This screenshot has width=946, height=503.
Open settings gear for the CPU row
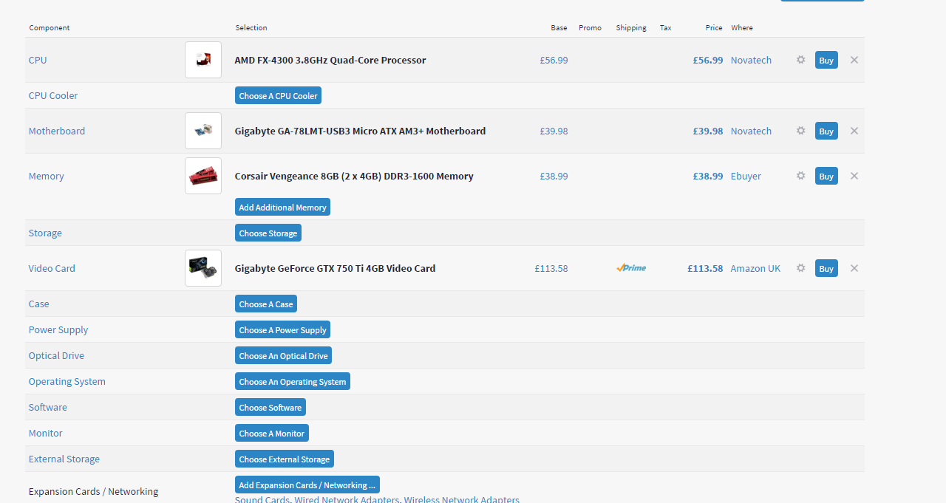click(800, 60)
